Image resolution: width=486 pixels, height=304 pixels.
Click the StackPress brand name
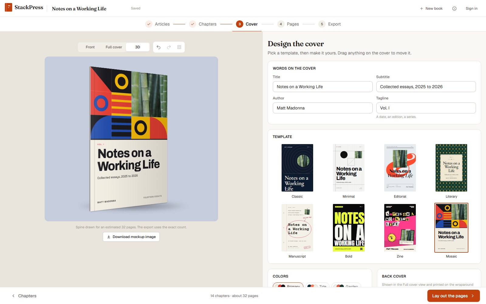29,7
